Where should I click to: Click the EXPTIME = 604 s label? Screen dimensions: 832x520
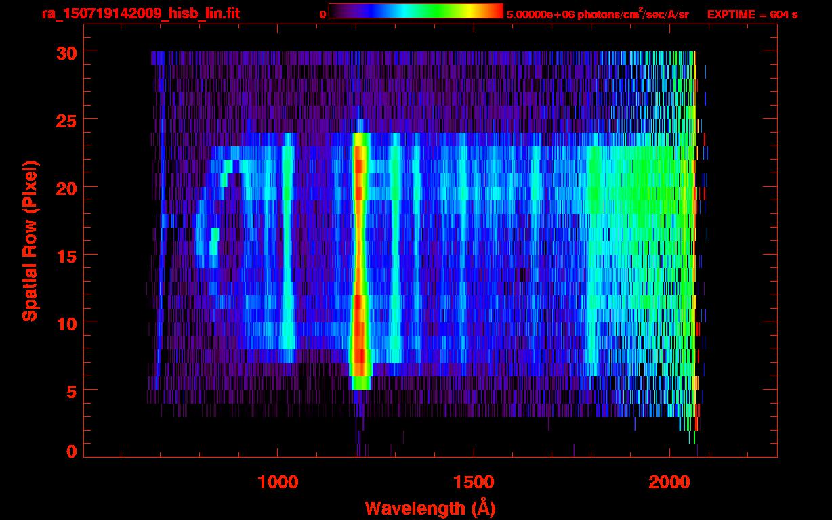tap(752, 14)
